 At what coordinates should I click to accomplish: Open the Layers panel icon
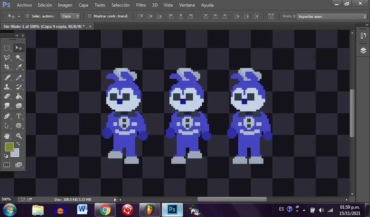[363, 50]
